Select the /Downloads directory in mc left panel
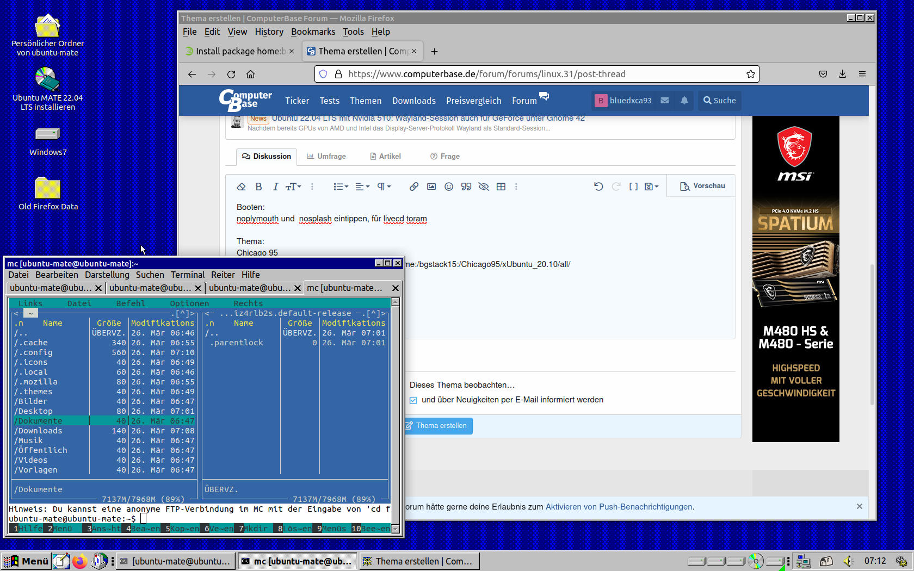Image resolution: width=914 pixels, height=571 pixels. 103,431
